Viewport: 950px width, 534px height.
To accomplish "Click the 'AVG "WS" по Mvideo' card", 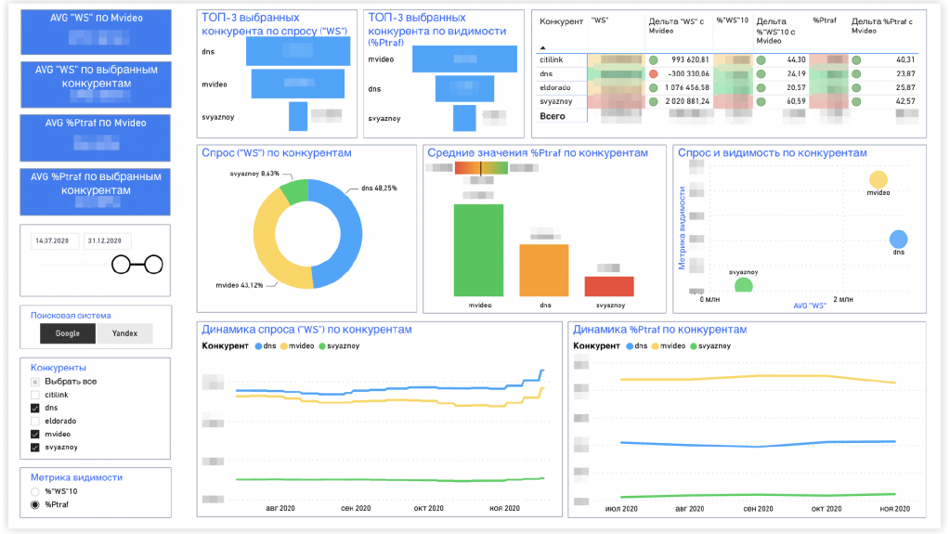I will [x=96, y=33].
